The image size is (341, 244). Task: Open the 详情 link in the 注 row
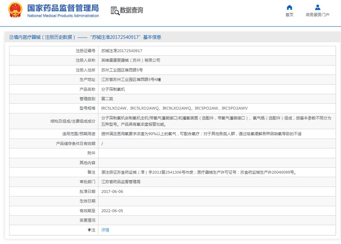pyautogui.click(x=105, y=230)
